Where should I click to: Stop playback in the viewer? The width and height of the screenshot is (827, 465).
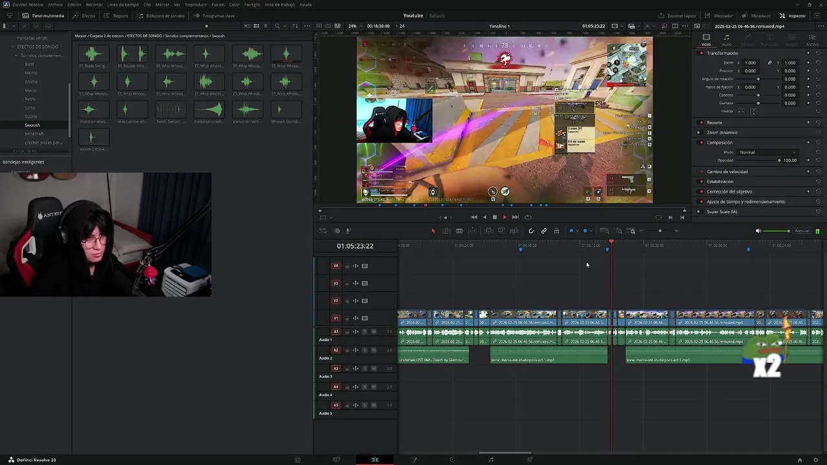(x=495, y=217)
